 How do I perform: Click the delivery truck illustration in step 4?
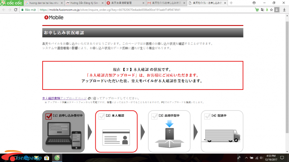222,136
